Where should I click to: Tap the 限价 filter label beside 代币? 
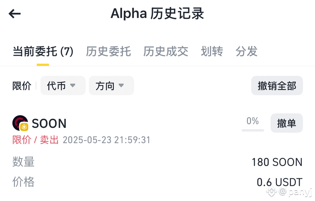[22, 86]
